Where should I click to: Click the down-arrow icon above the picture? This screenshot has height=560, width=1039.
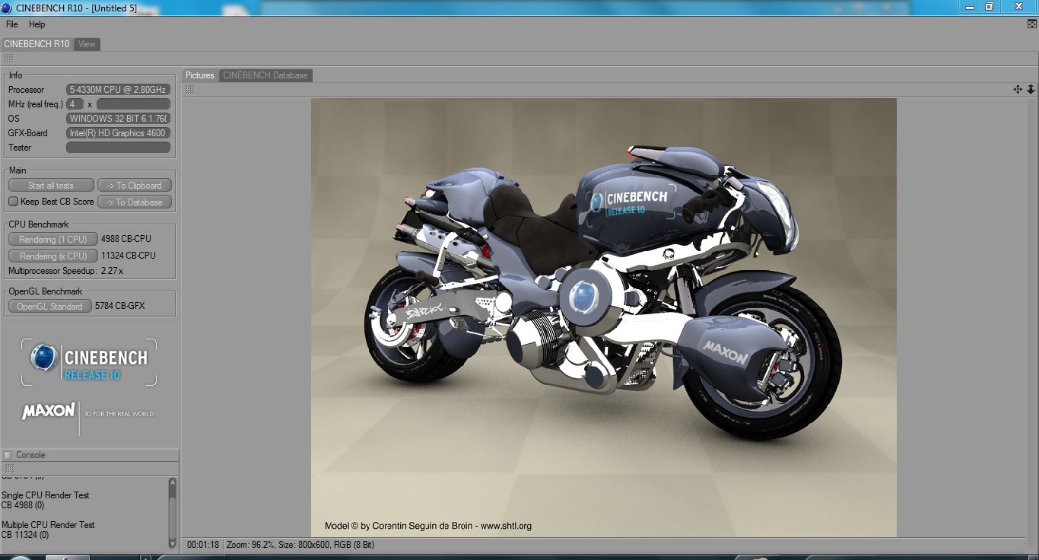tap(1031, 89)
